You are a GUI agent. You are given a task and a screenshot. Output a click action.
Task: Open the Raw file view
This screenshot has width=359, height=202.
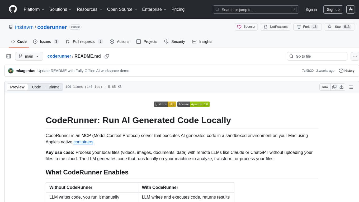click(x=325, y=87)
